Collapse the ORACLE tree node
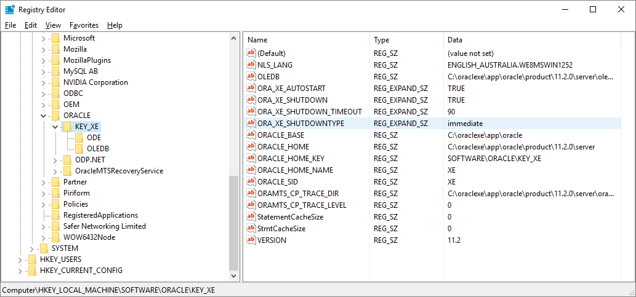The width and height of the screenshot is (636, 297). [44, 116]
